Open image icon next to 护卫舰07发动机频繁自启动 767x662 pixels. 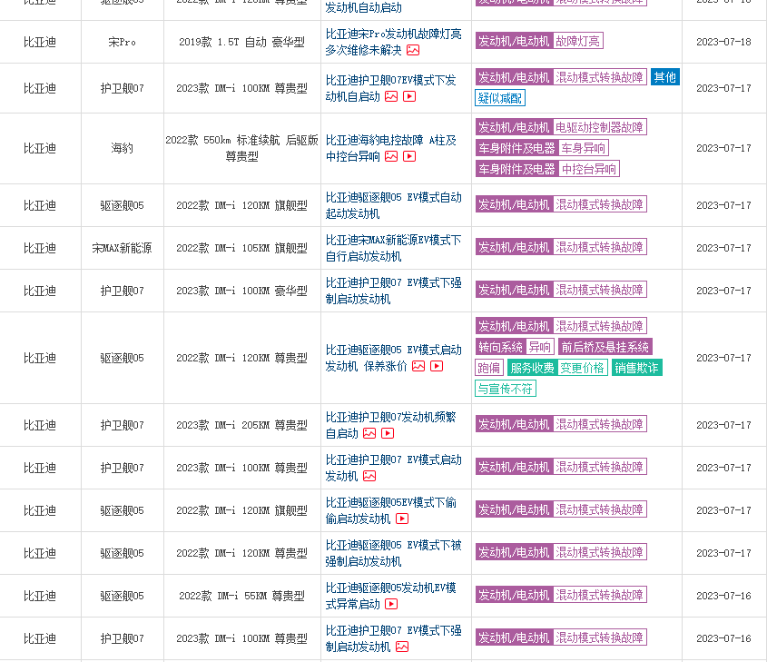369,433
